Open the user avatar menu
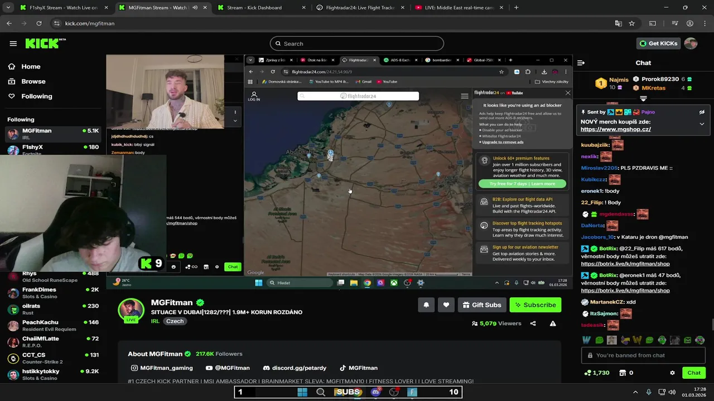The height and width of the screenshot is (401, 714). (x=691, y=43)
